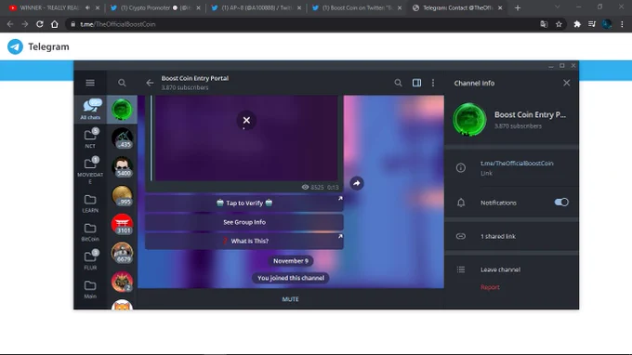Image resolution: width=632 pixels, height=355 pixels.
Task: Click What Is This? button
Action: click(x=244, y=241)
